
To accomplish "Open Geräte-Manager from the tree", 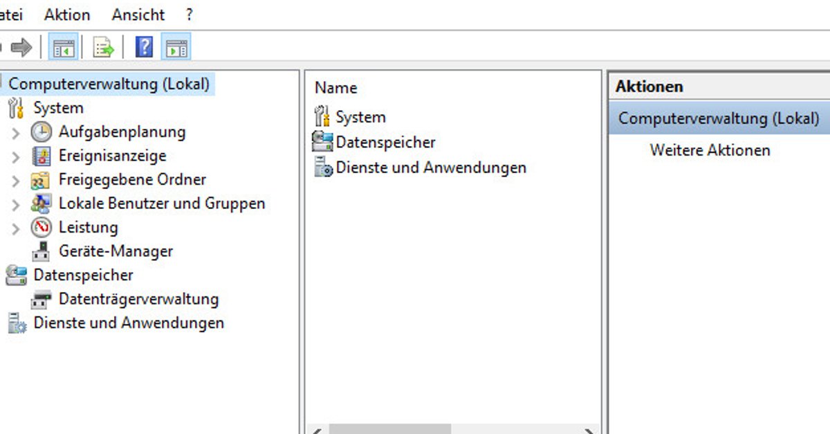I will click(x=116, y=251).
